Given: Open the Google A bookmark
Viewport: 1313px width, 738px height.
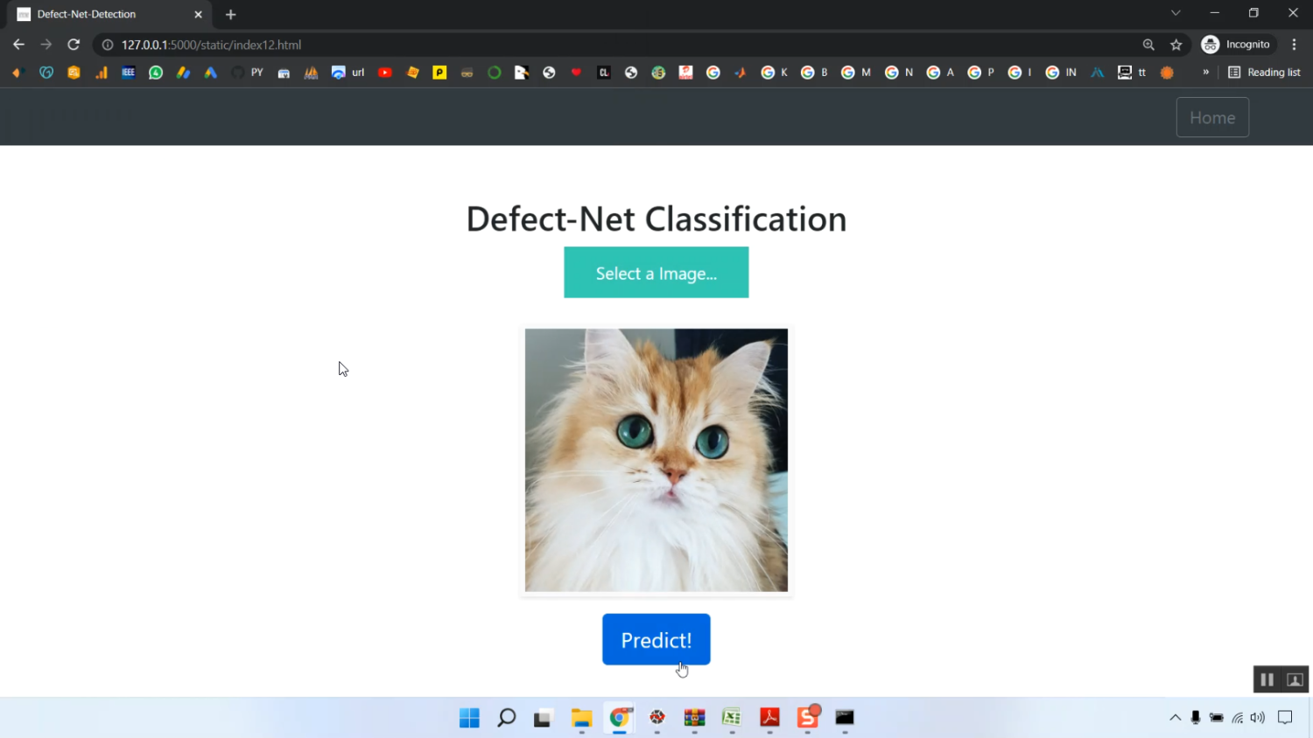Looking at the screenshot, I should (x=940, y=73).
